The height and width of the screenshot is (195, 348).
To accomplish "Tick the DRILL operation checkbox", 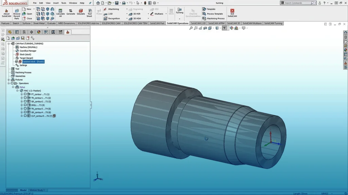I will [x=25, y=105].
